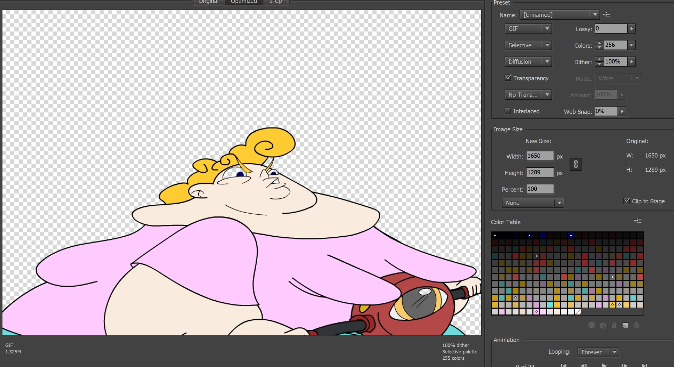
Task: Open the Color Table panel menu icon
Action: (x=637, y=221)
